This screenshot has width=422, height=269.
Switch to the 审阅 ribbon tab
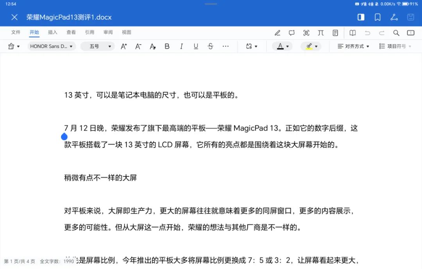[x=108, y=32]
